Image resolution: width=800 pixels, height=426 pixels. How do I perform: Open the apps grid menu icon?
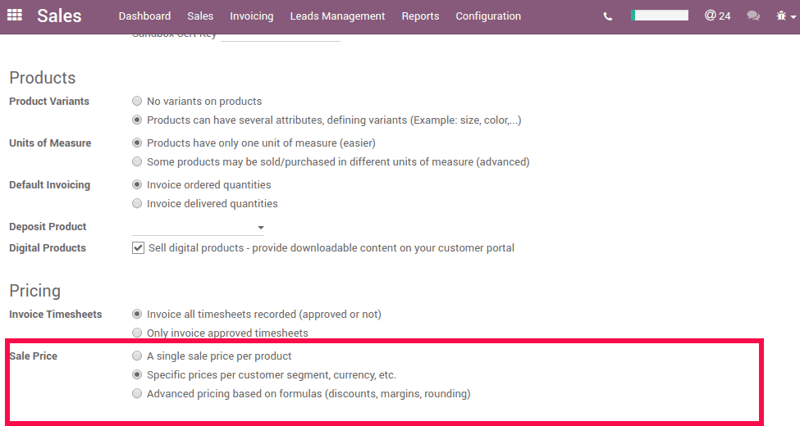pyautogui.click(x=14, y=16)
